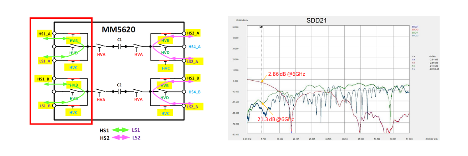The height and width of the screenshot is (156, 468).
Task: Click the 21.3 dB @6GHz annotation
Action: point(275,119)
